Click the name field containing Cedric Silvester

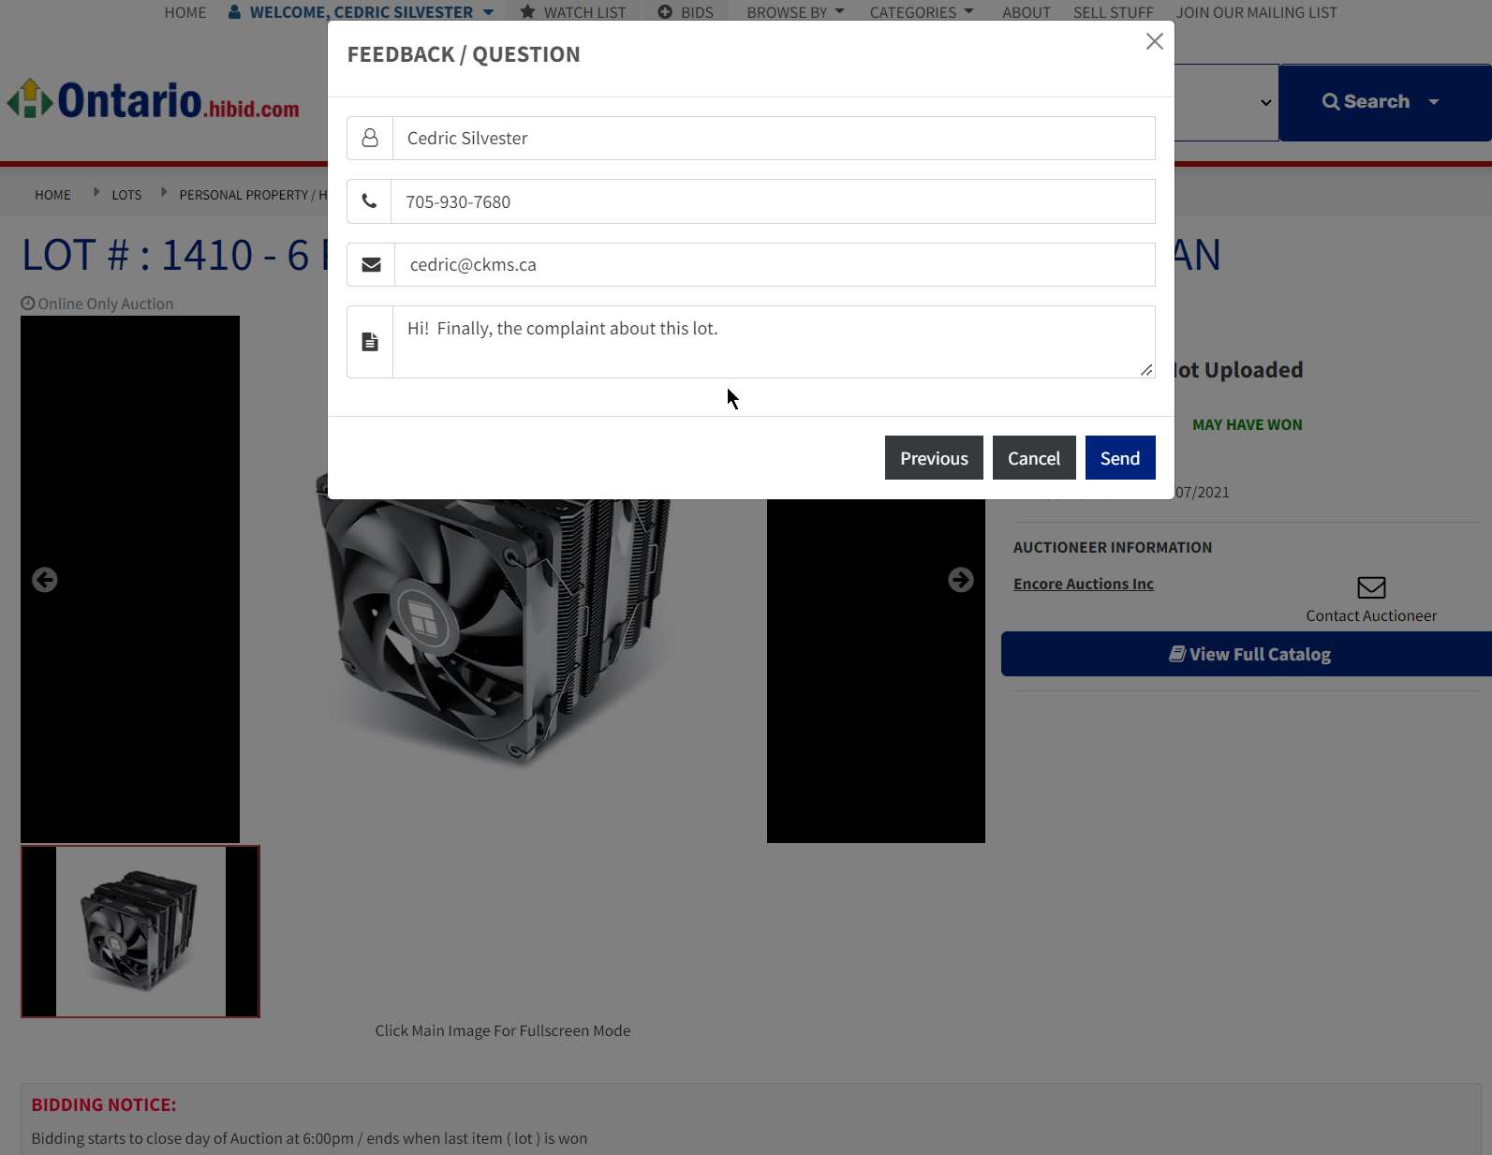click(773, 139)
